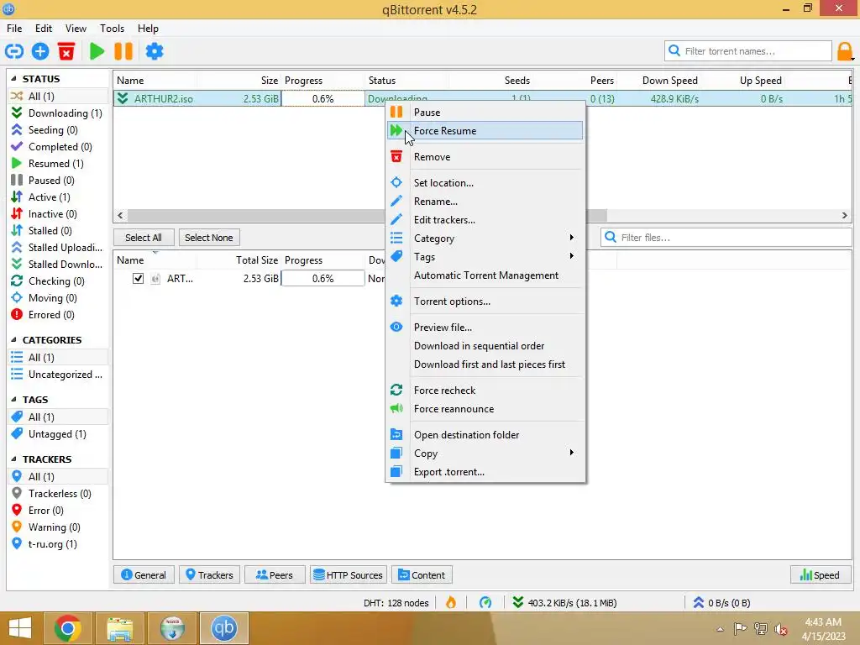
Task: Expand the Copy submenu
Action: tap(485, 453)
